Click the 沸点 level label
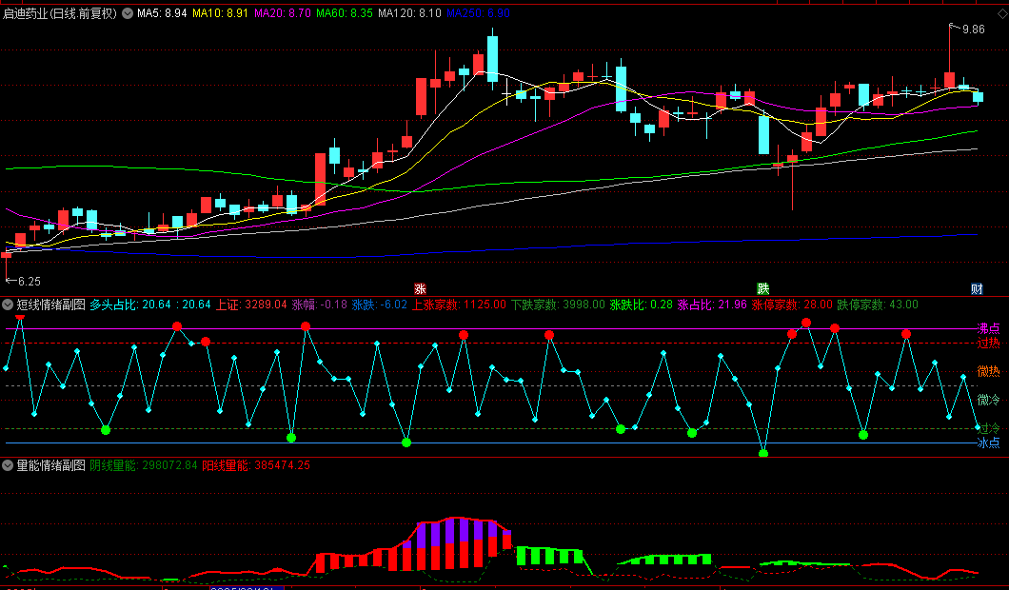The width and height of the screenshot is (1009, 590). pyautogui.click(x=988, y=328)
